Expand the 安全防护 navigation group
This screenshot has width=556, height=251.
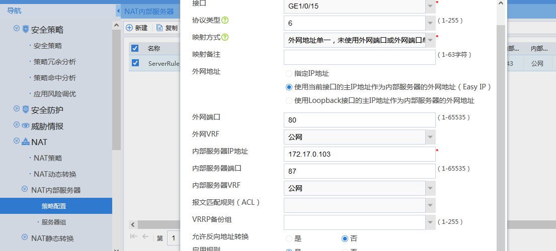pos(16,108)
